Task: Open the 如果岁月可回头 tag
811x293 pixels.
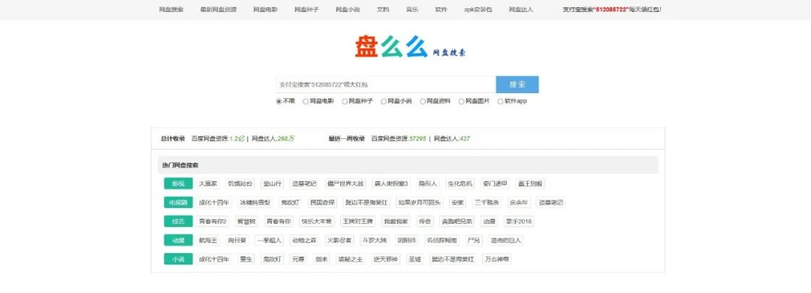Action: 419,202
